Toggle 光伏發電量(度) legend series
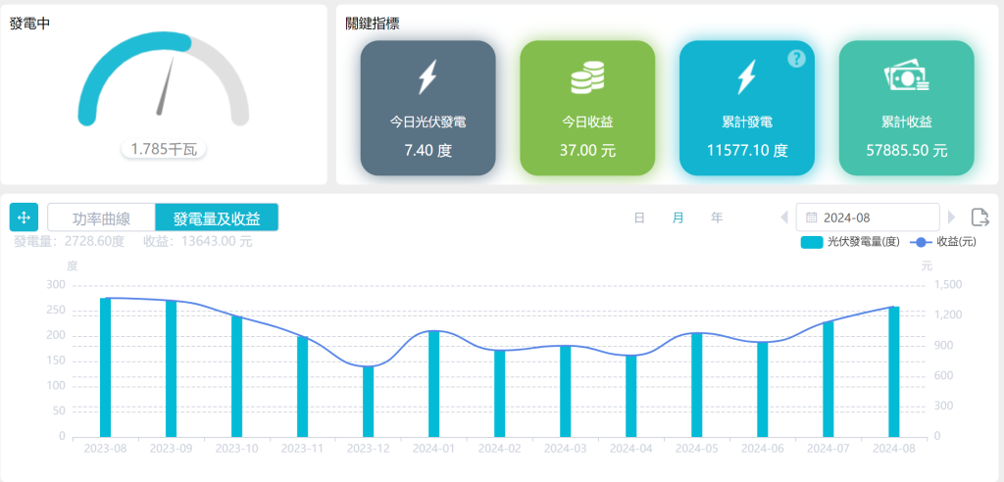This screenshot has width=1004, height=482. (851, 242)
